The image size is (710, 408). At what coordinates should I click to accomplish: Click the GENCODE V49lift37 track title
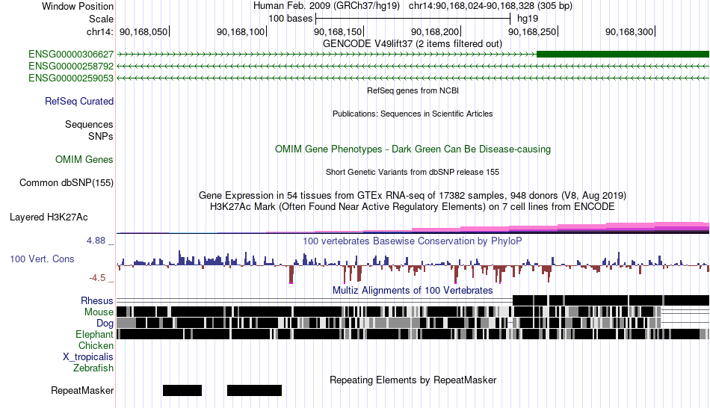tap(413, 44)
